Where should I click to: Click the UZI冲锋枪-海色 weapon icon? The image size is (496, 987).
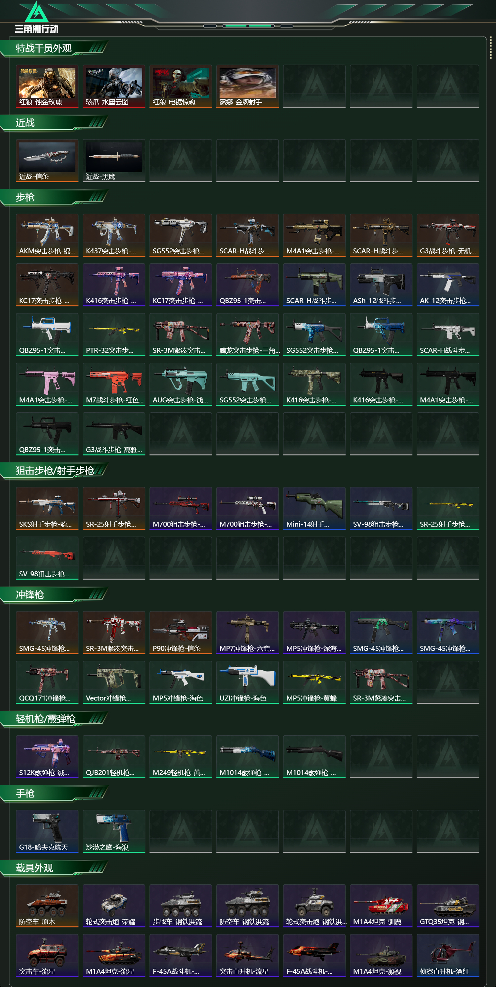[247, 682]
